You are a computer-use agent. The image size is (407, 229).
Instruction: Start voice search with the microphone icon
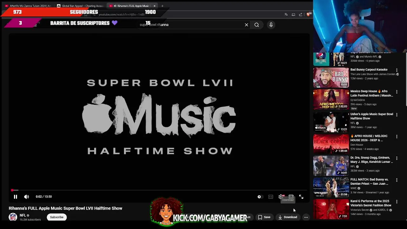(x=271, y=25)
